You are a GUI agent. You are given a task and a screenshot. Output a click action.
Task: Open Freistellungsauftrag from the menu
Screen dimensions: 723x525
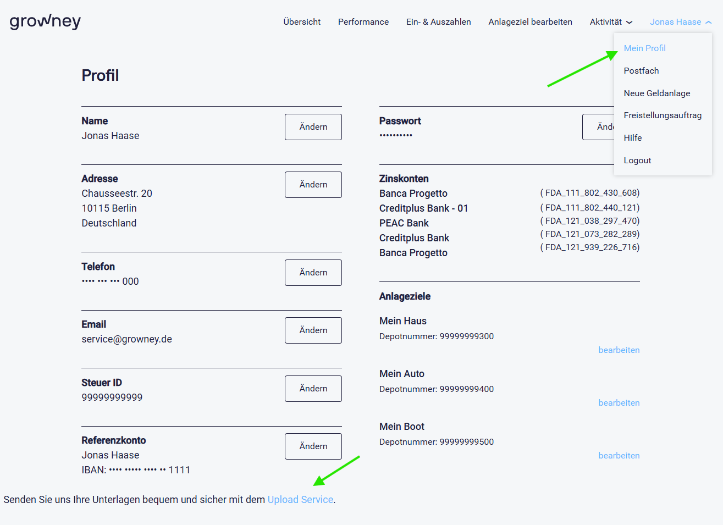pos(663,115)
